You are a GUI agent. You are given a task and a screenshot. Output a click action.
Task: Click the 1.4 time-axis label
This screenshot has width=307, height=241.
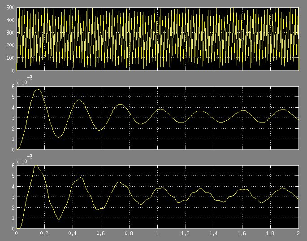click(214, 233)
